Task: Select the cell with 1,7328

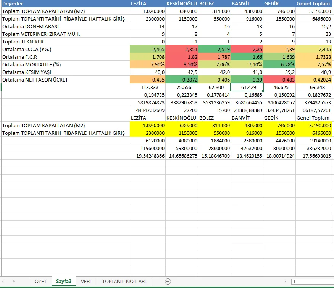Action: [x=314, y=57]
